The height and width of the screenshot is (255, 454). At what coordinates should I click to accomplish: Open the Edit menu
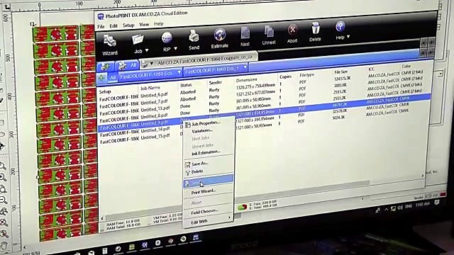[x=113, y=25]
